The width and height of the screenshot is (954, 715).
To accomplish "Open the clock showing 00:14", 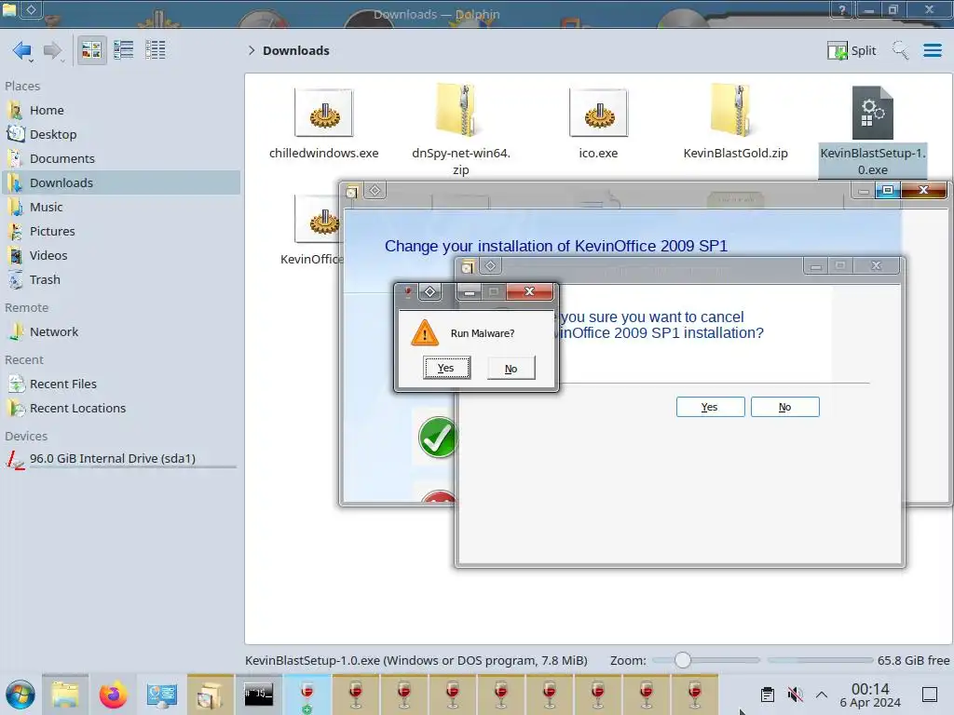I will (870, 695).
